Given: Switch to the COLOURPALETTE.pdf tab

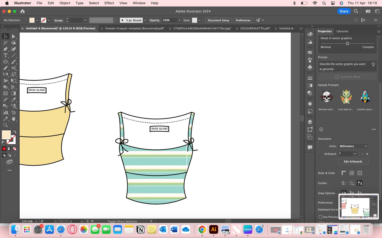Looking at the screenshot, I should (255, 28).
